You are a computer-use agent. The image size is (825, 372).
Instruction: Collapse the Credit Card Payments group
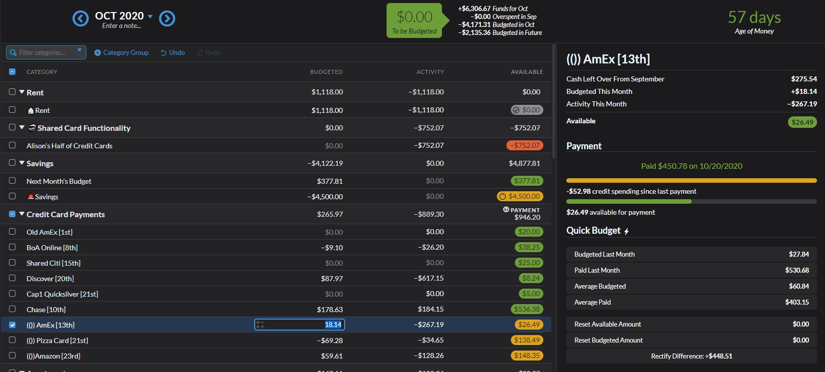22,214
